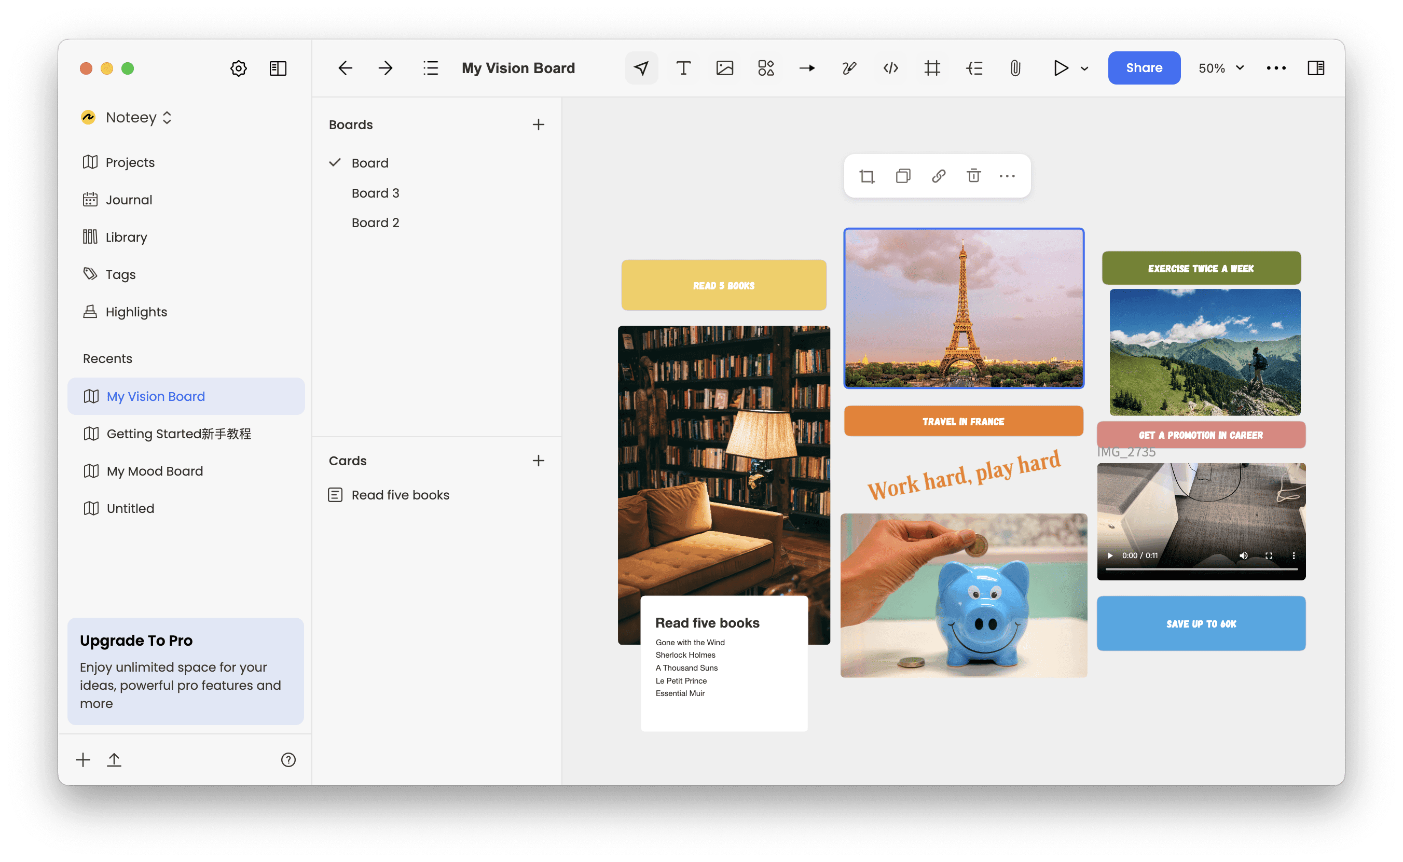Open more options in image toolbar
This screenshot has height=862, width=1403.
pos(1007,176)
